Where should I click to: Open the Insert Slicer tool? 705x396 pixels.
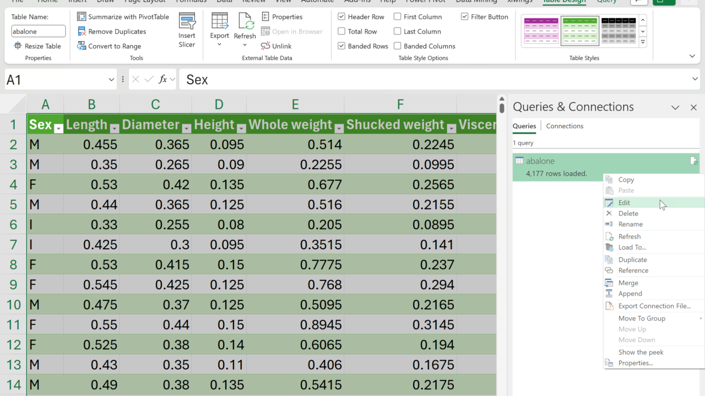pyautogui.click(x=187, y=31)
